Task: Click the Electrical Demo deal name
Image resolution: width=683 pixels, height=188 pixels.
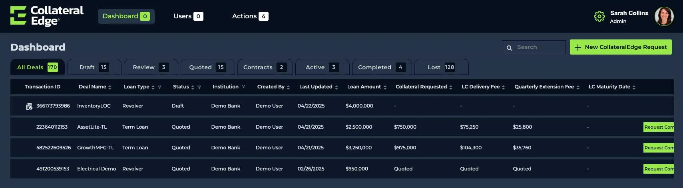Action: point(96,169)
